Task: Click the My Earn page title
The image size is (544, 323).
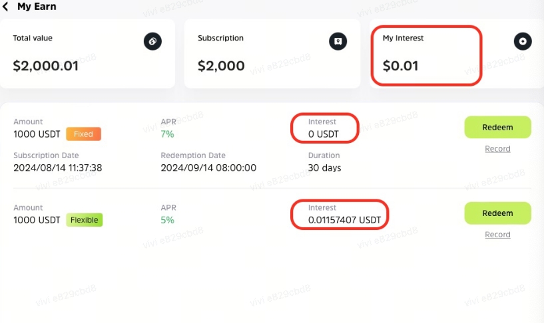Action: pyautogui.click(x=37, y=7)
